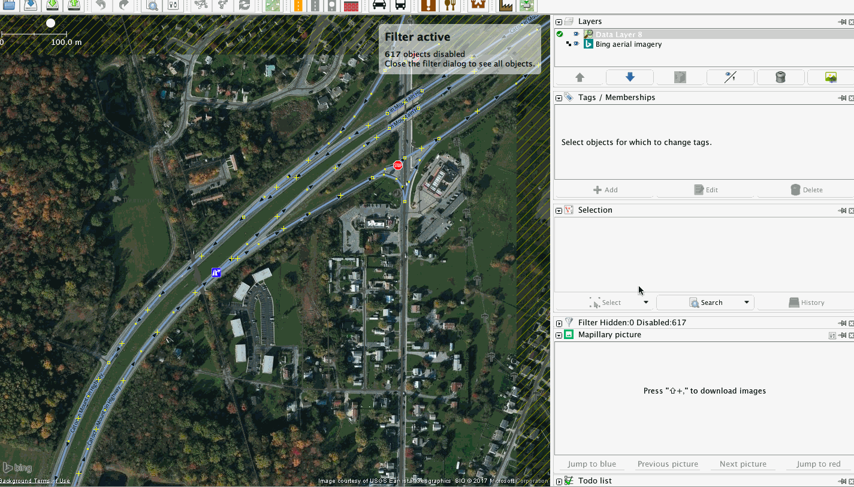Delete the active layer with the trash icon
Image resolution: width=854 pixels, height=487 pixels.
tap(781, 77)
